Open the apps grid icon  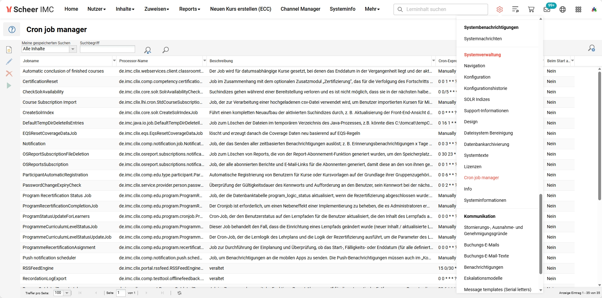pos(578,9)
